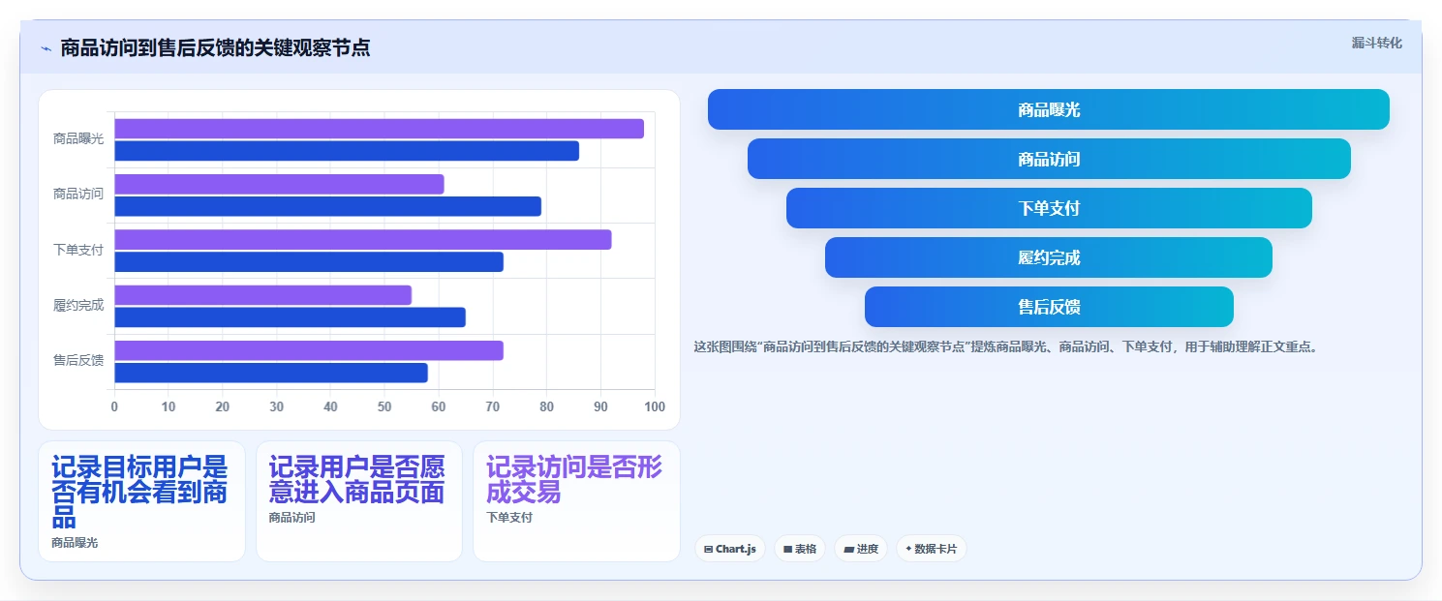Select the 下单支付 funnel stage
The height and width of the screenshot is (601, 1442).
click(x=1049, y=208)
